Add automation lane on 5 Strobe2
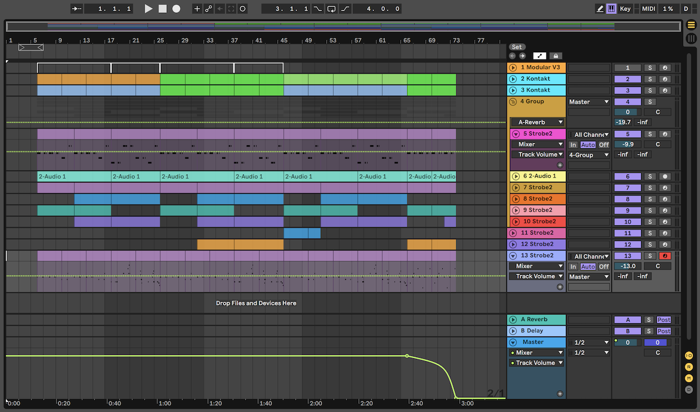Image resolution: width=700 pixels, height=412 pixels. (x=560, y=165)
